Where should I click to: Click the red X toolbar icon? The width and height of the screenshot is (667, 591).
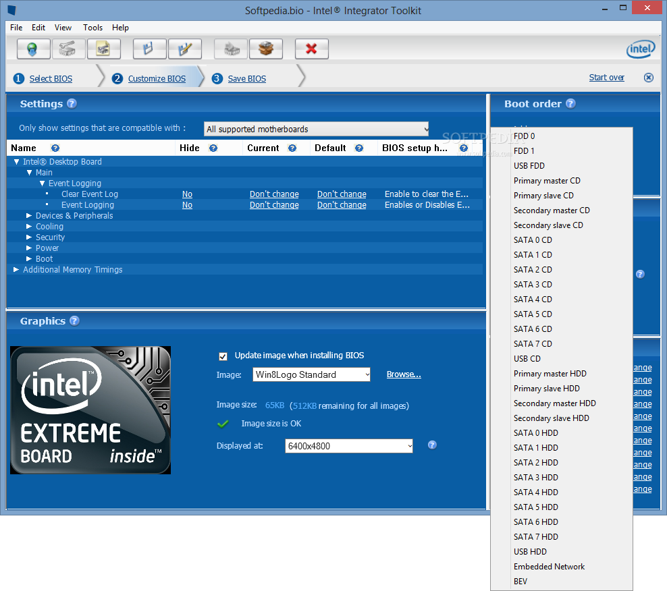[x=312, y=49]
